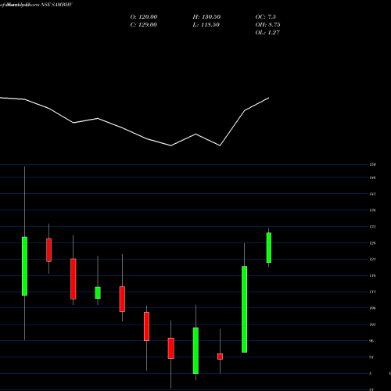Viewport: 391px width, 391px height.
Task: Click the 96 price axis label
Action: pos(371,341)
